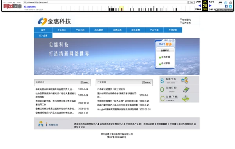Viewport: 235px width, 149px height.
Task: Open the 金惠动态 navigation tab
Action: pyautogui.click(x=117, y=30)
